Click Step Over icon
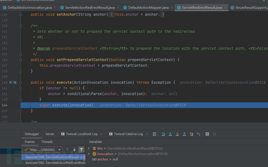 tap(163, 134)
